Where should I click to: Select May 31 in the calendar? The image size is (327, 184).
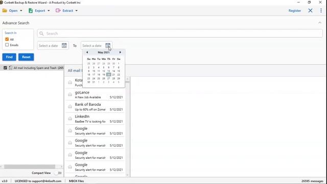(x=94, y=82)
